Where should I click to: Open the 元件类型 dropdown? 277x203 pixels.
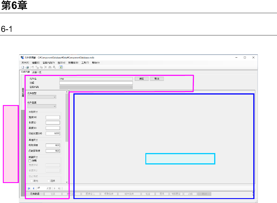42,97
